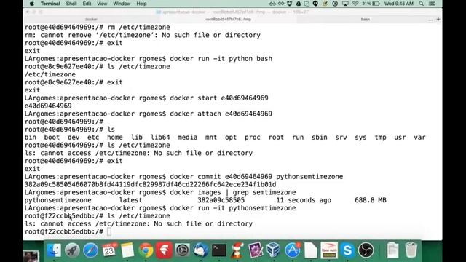Open Launchpad rocket icon in Dock
The width and height of the screenshot is (466, 262).
[x=72, y=250]
